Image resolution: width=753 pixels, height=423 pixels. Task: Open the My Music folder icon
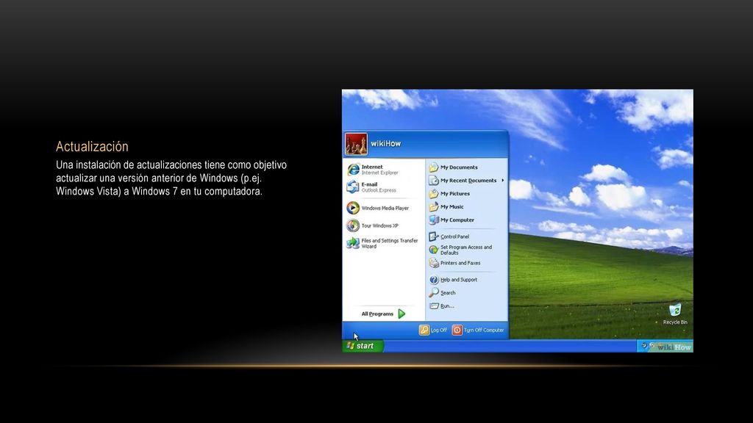point(434,206)
